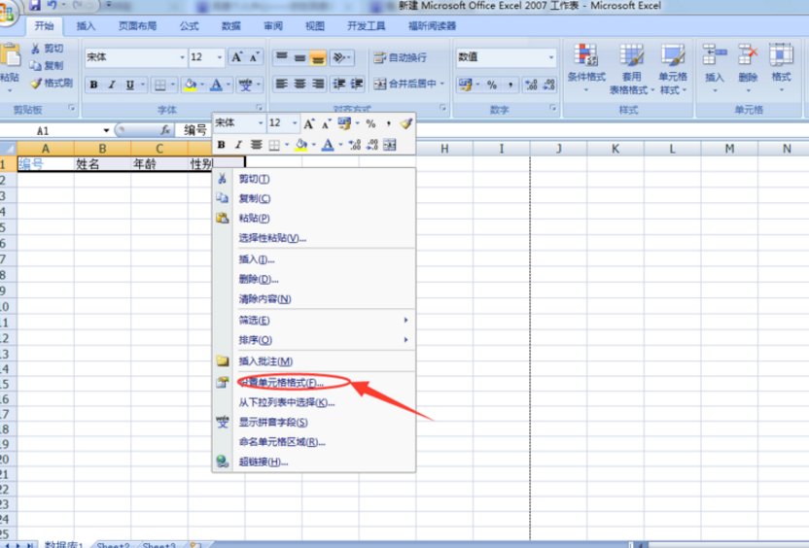The height and width of the screenshot is (548, 809).
Task: Toggle bottom vertical alignment
Action: click(318, 57)
